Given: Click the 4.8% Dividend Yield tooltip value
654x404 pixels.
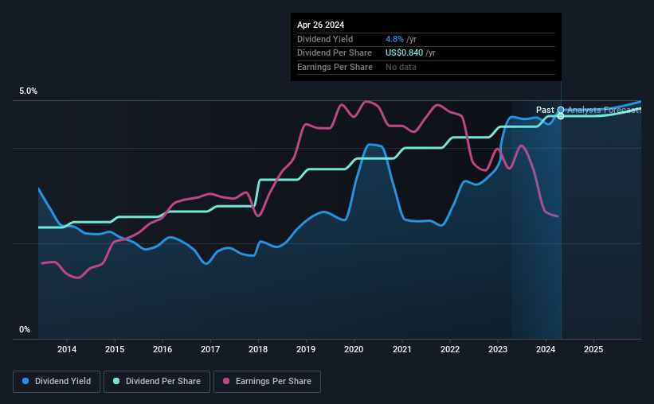Looking at the screenshot, I should pos(394,39).
